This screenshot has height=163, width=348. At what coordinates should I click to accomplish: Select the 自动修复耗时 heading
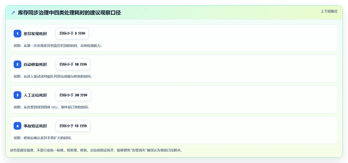[x=35, y=64]
